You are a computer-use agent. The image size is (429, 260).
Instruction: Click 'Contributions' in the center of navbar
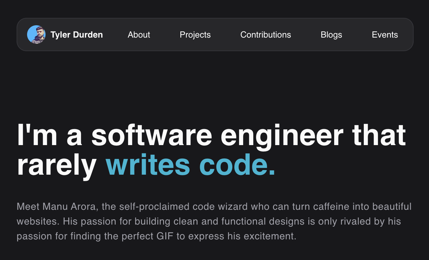266,35
